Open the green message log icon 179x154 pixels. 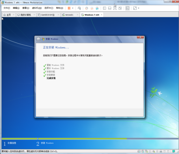point(174,151)
